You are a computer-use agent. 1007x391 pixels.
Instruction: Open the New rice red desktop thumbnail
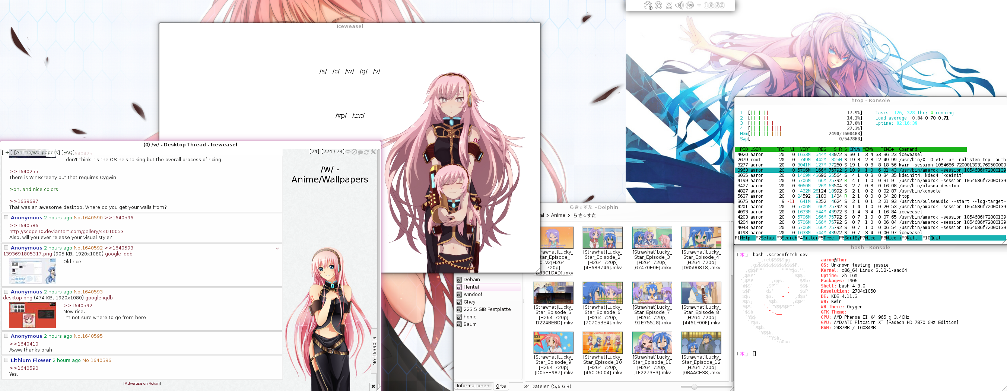pyautogui.click(x=32, y=315)
